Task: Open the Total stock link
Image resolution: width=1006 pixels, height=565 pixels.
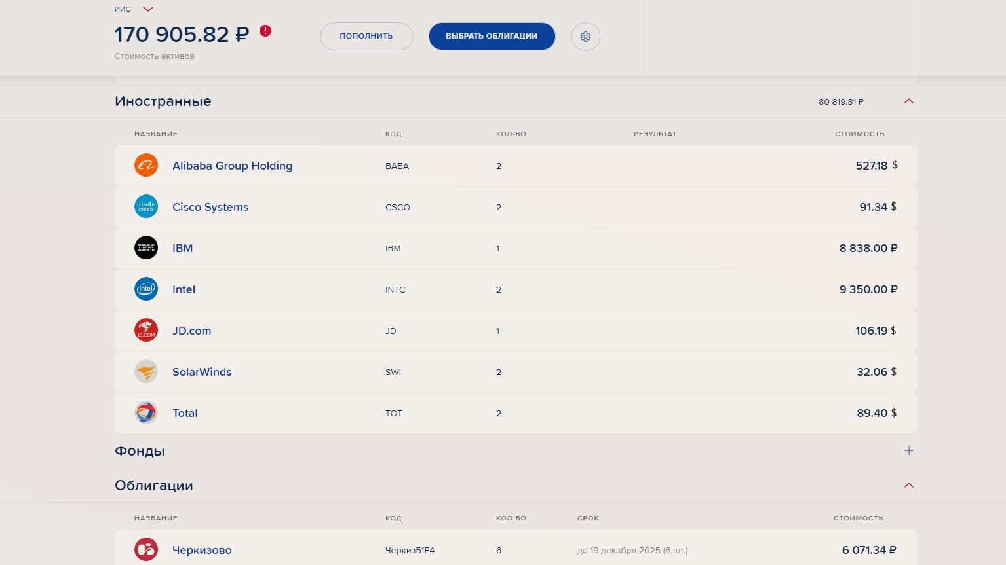Action: click(x=185, y=413)
